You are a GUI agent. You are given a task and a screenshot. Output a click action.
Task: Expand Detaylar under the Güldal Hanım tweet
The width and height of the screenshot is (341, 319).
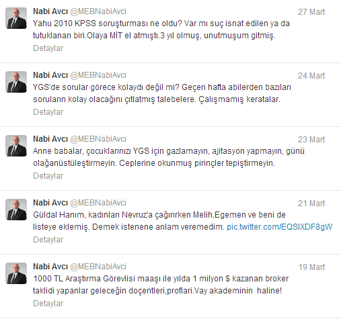pyautogui.click(x=48, y=240)
